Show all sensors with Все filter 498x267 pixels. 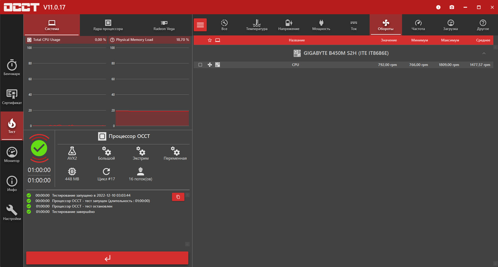pyautogui.click(x=224, y=25)
